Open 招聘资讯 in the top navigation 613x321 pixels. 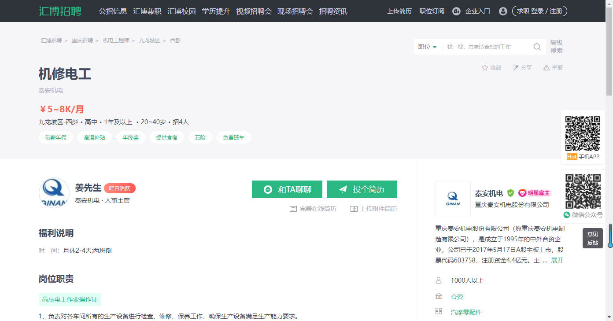coord(333,11)
